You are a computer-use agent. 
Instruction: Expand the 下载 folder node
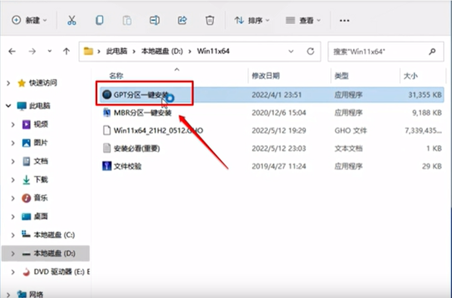coord(13,180)
